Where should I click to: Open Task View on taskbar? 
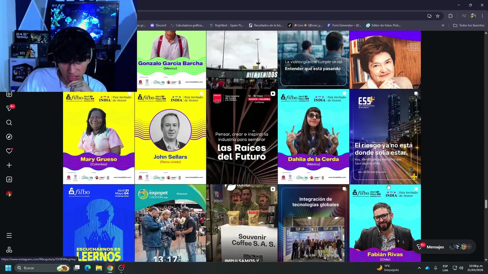pyautogui.click(x=77, y=268)
